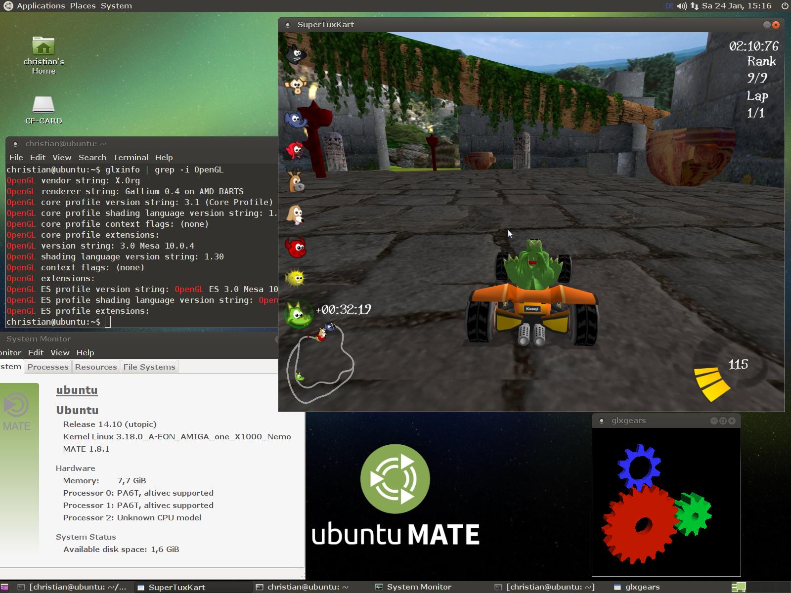Switch to the Resources tab
Image resolution: width=791 pixels, height=593 pixels.
tap(96, 367)
